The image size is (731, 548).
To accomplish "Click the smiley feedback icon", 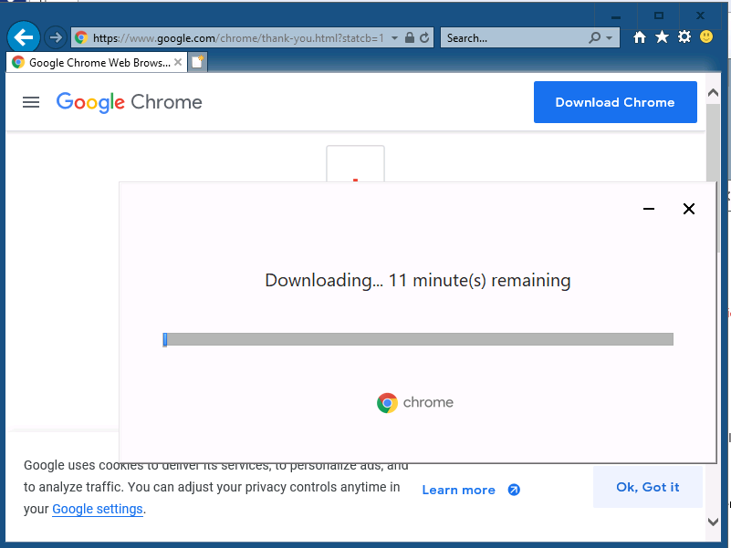I will (706, 36).
